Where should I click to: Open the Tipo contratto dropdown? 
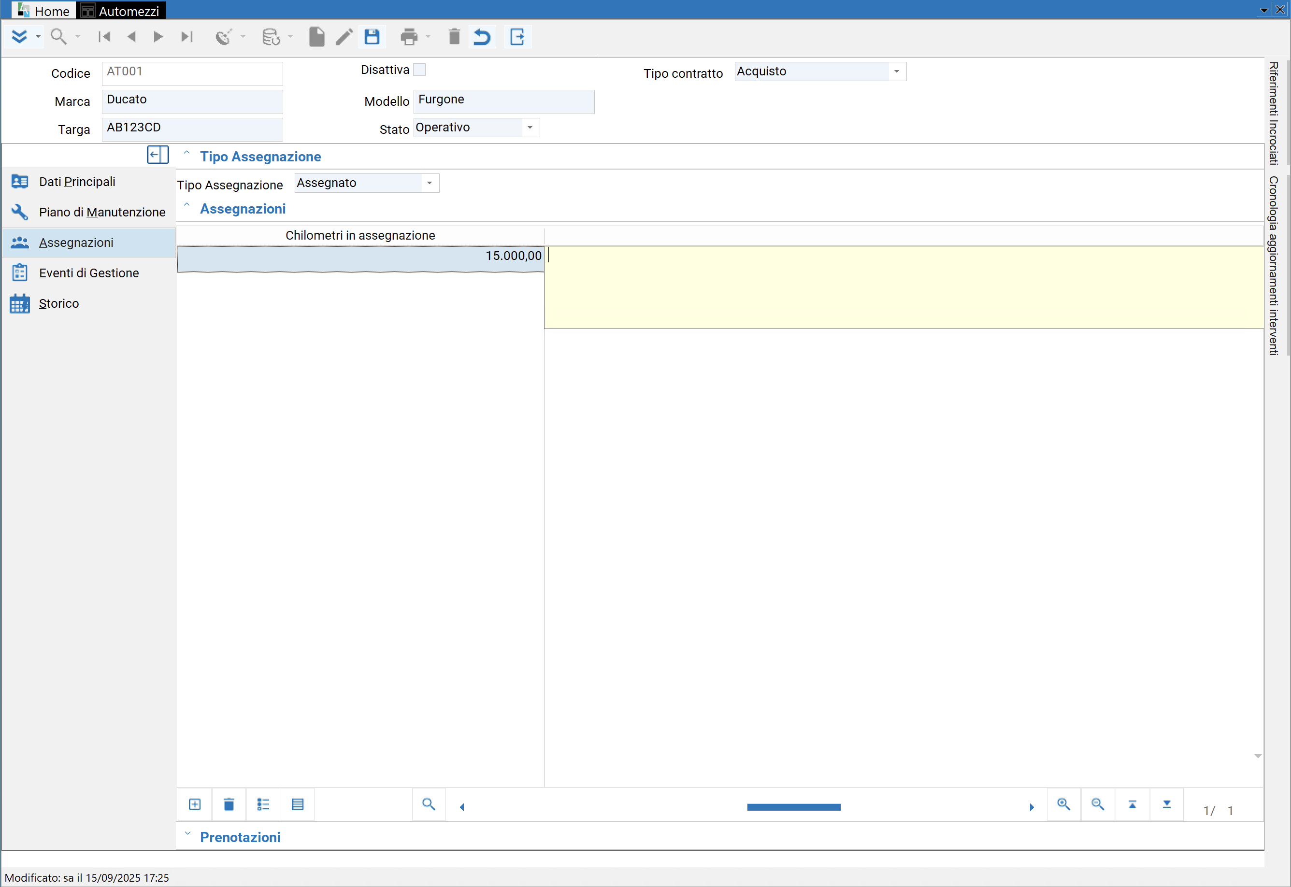click(x=896, y=71)
